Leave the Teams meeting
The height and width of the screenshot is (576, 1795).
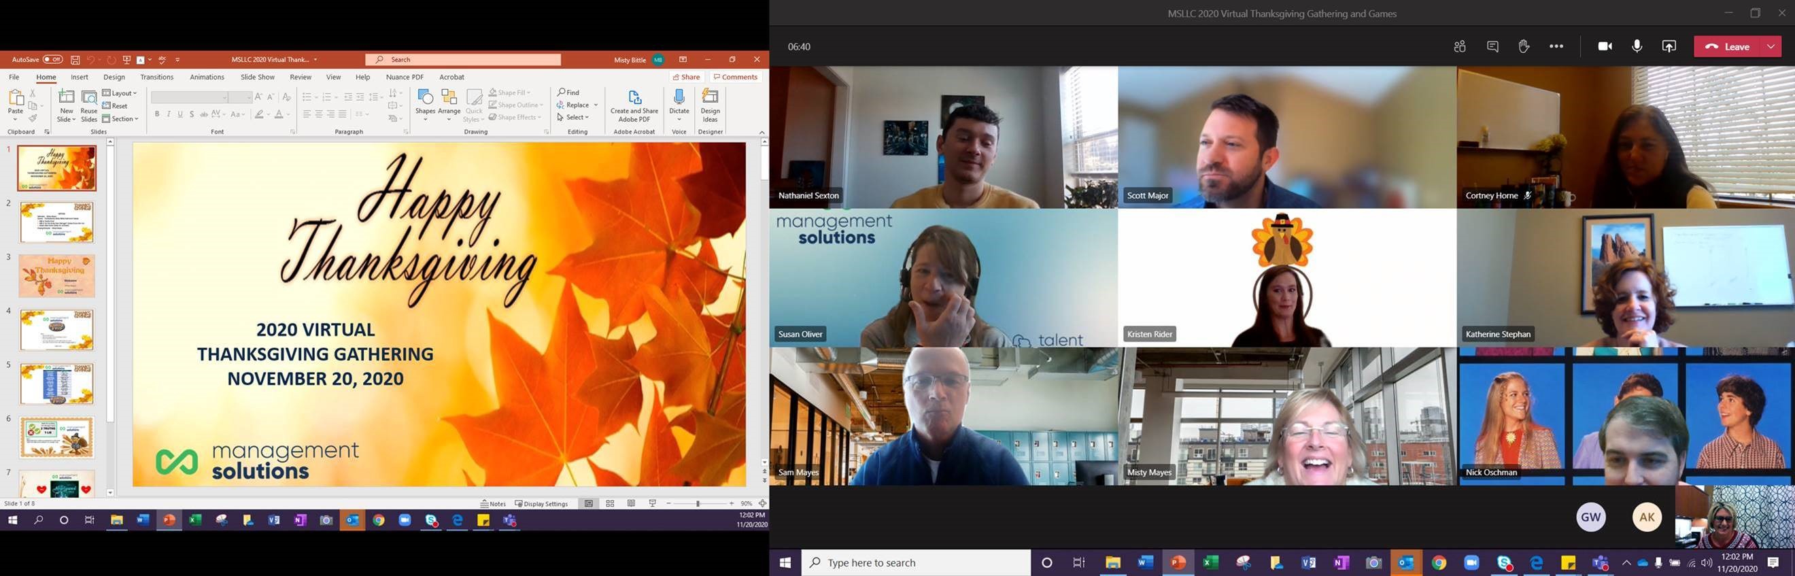[1728, 47]
